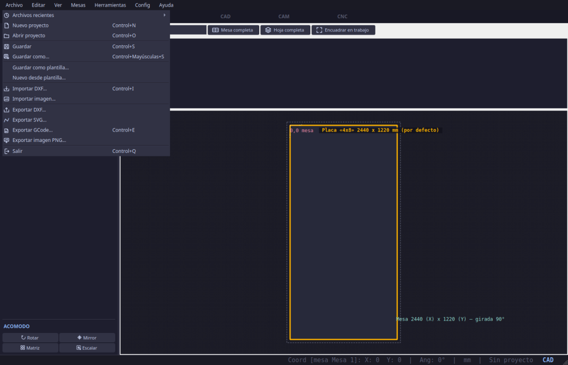The width and height of the screenshot is (568, 365).
Task: Click the export icon beside Exportar DXF
Action: coord(7,110)
